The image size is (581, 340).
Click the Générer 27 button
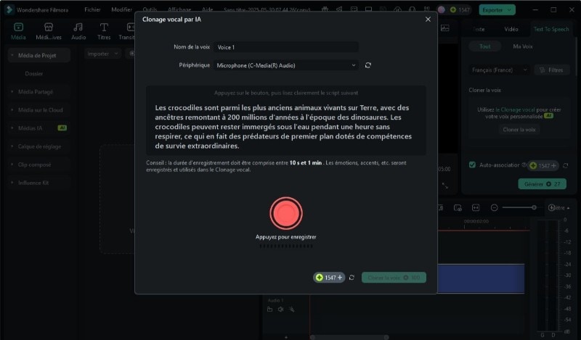point(542,184)
